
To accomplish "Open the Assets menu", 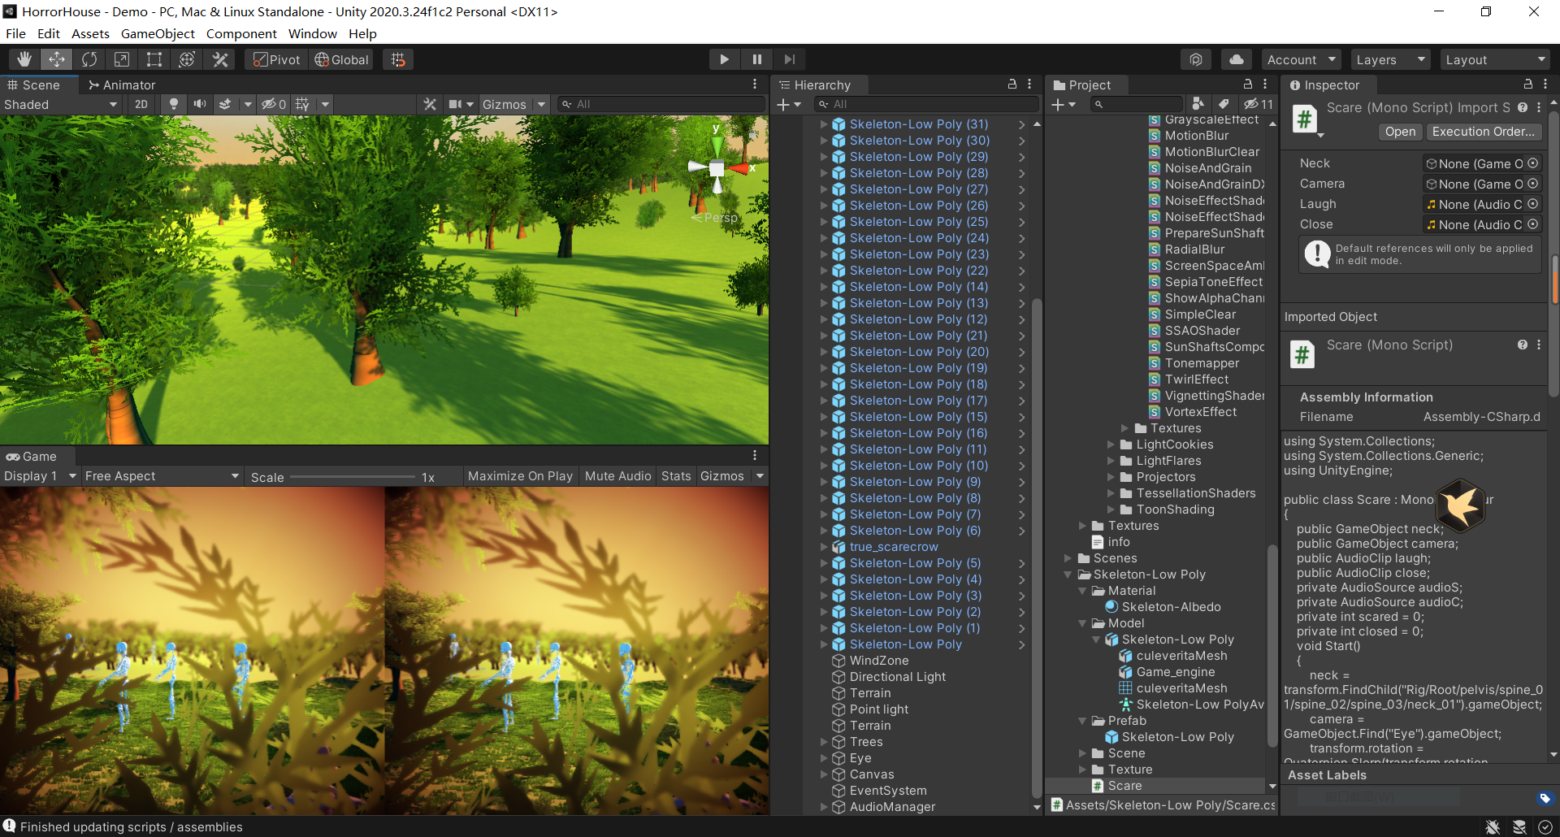I will tap(90, 33).
